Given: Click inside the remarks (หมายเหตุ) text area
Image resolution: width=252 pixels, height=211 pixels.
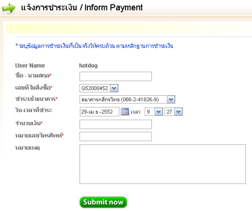Looking at the screenshot, I should click(162, 164).
